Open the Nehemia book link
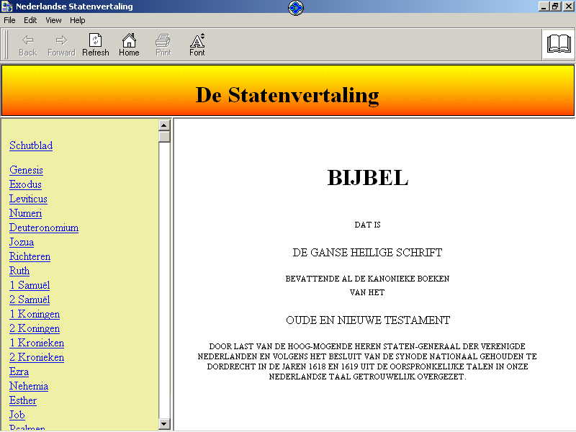 pos(29,386)
